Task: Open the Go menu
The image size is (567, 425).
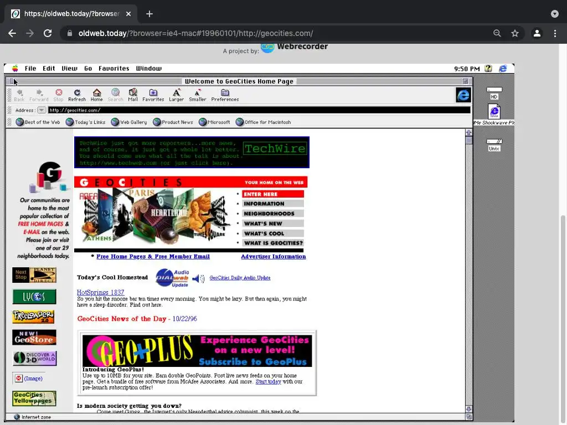Action: tap(88, 68)
